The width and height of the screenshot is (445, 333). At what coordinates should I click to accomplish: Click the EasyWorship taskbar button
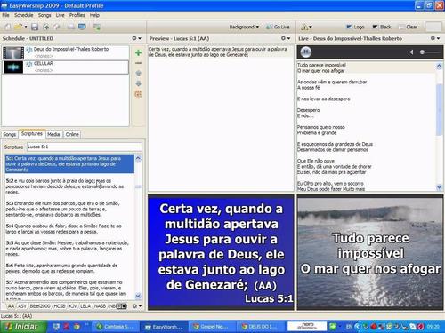164,327
